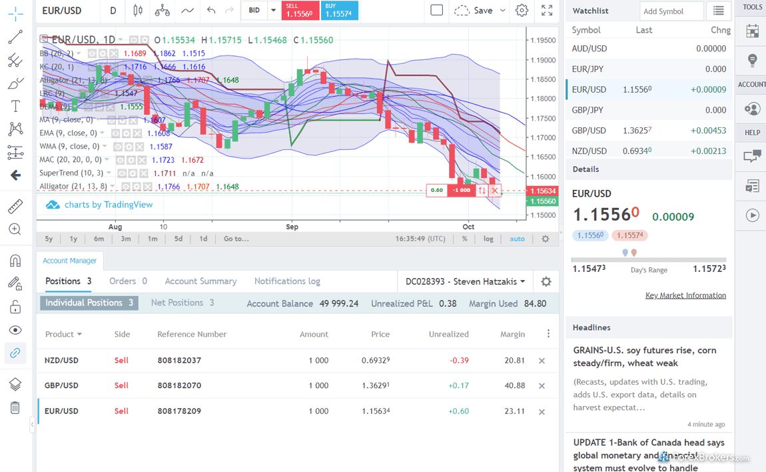
Task: Click the remove drawings trash icon
Action: (15, 407)
